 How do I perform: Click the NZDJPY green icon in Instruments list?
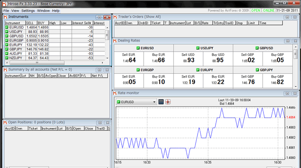pyautogui.click(x=7, y=58)
